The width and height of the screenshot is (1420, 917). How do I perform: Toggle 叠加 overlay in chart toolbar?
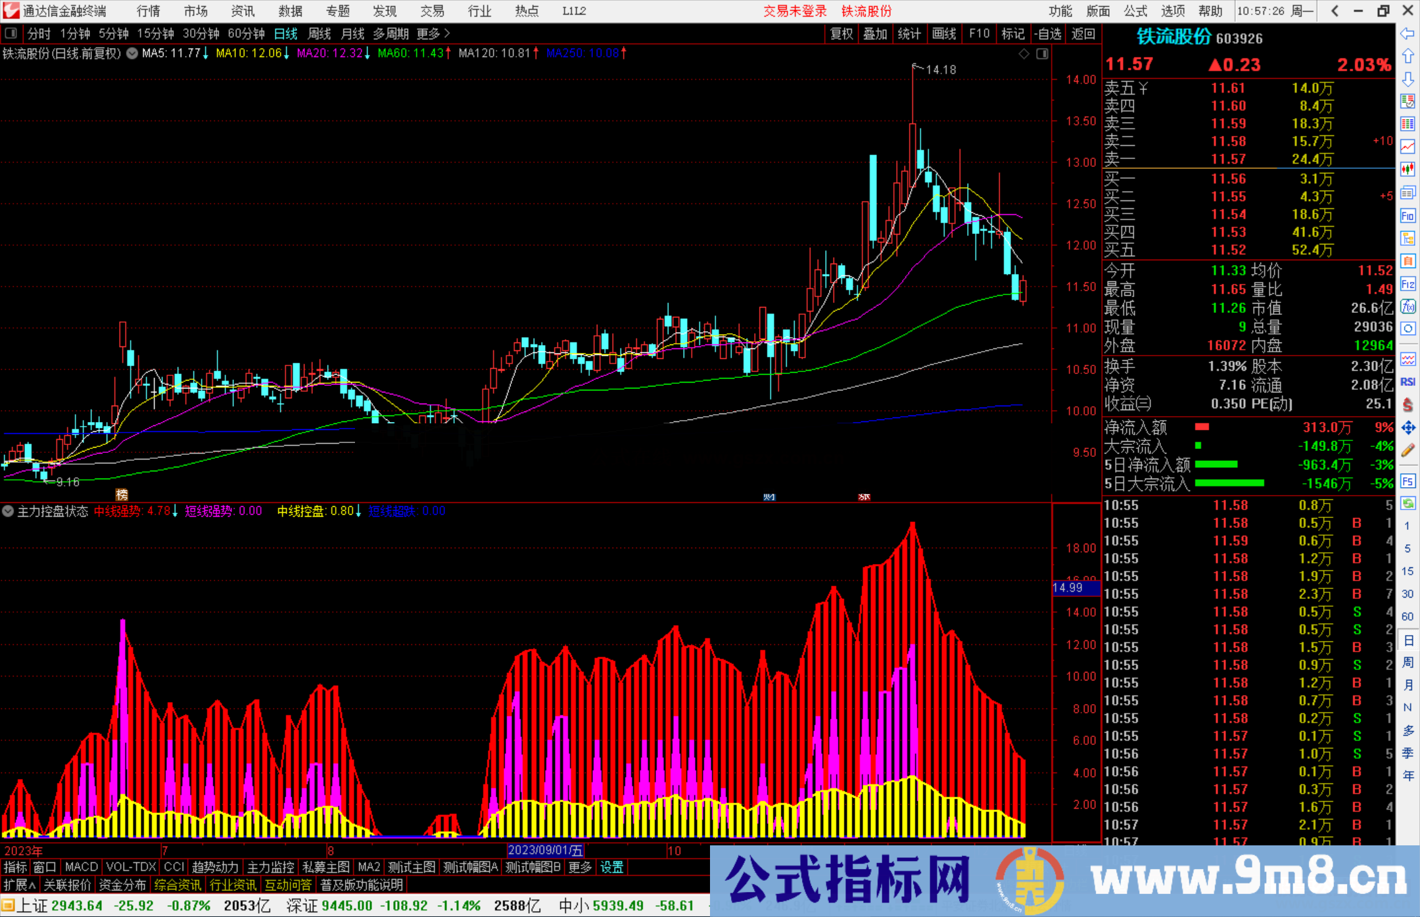(x=875, y=34)
